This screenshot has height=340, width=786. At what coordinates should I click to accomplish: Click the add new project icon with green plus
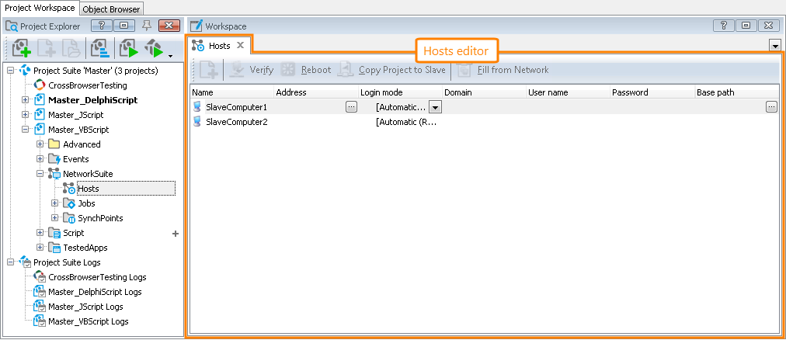(22, 49)
